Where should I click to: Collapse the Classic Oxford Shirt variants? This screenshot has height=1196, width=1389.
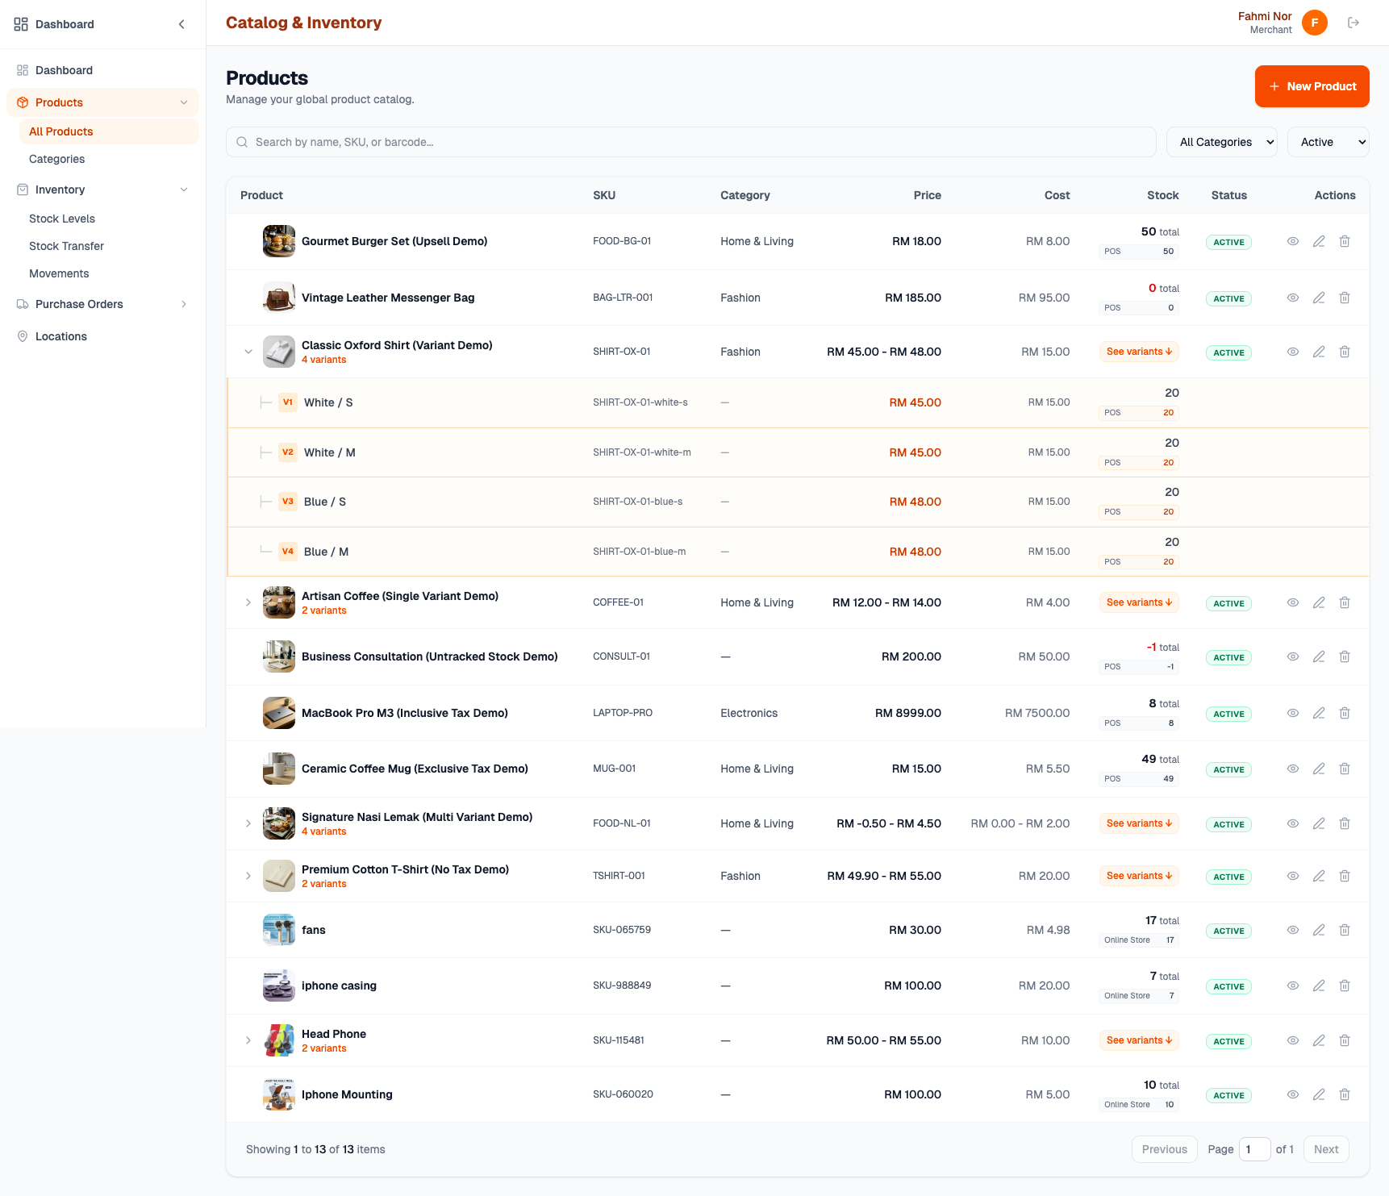tap(248, 352)
